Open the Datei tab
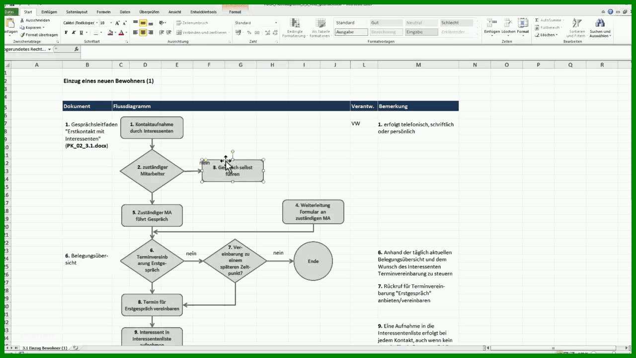 click(10, 11)
